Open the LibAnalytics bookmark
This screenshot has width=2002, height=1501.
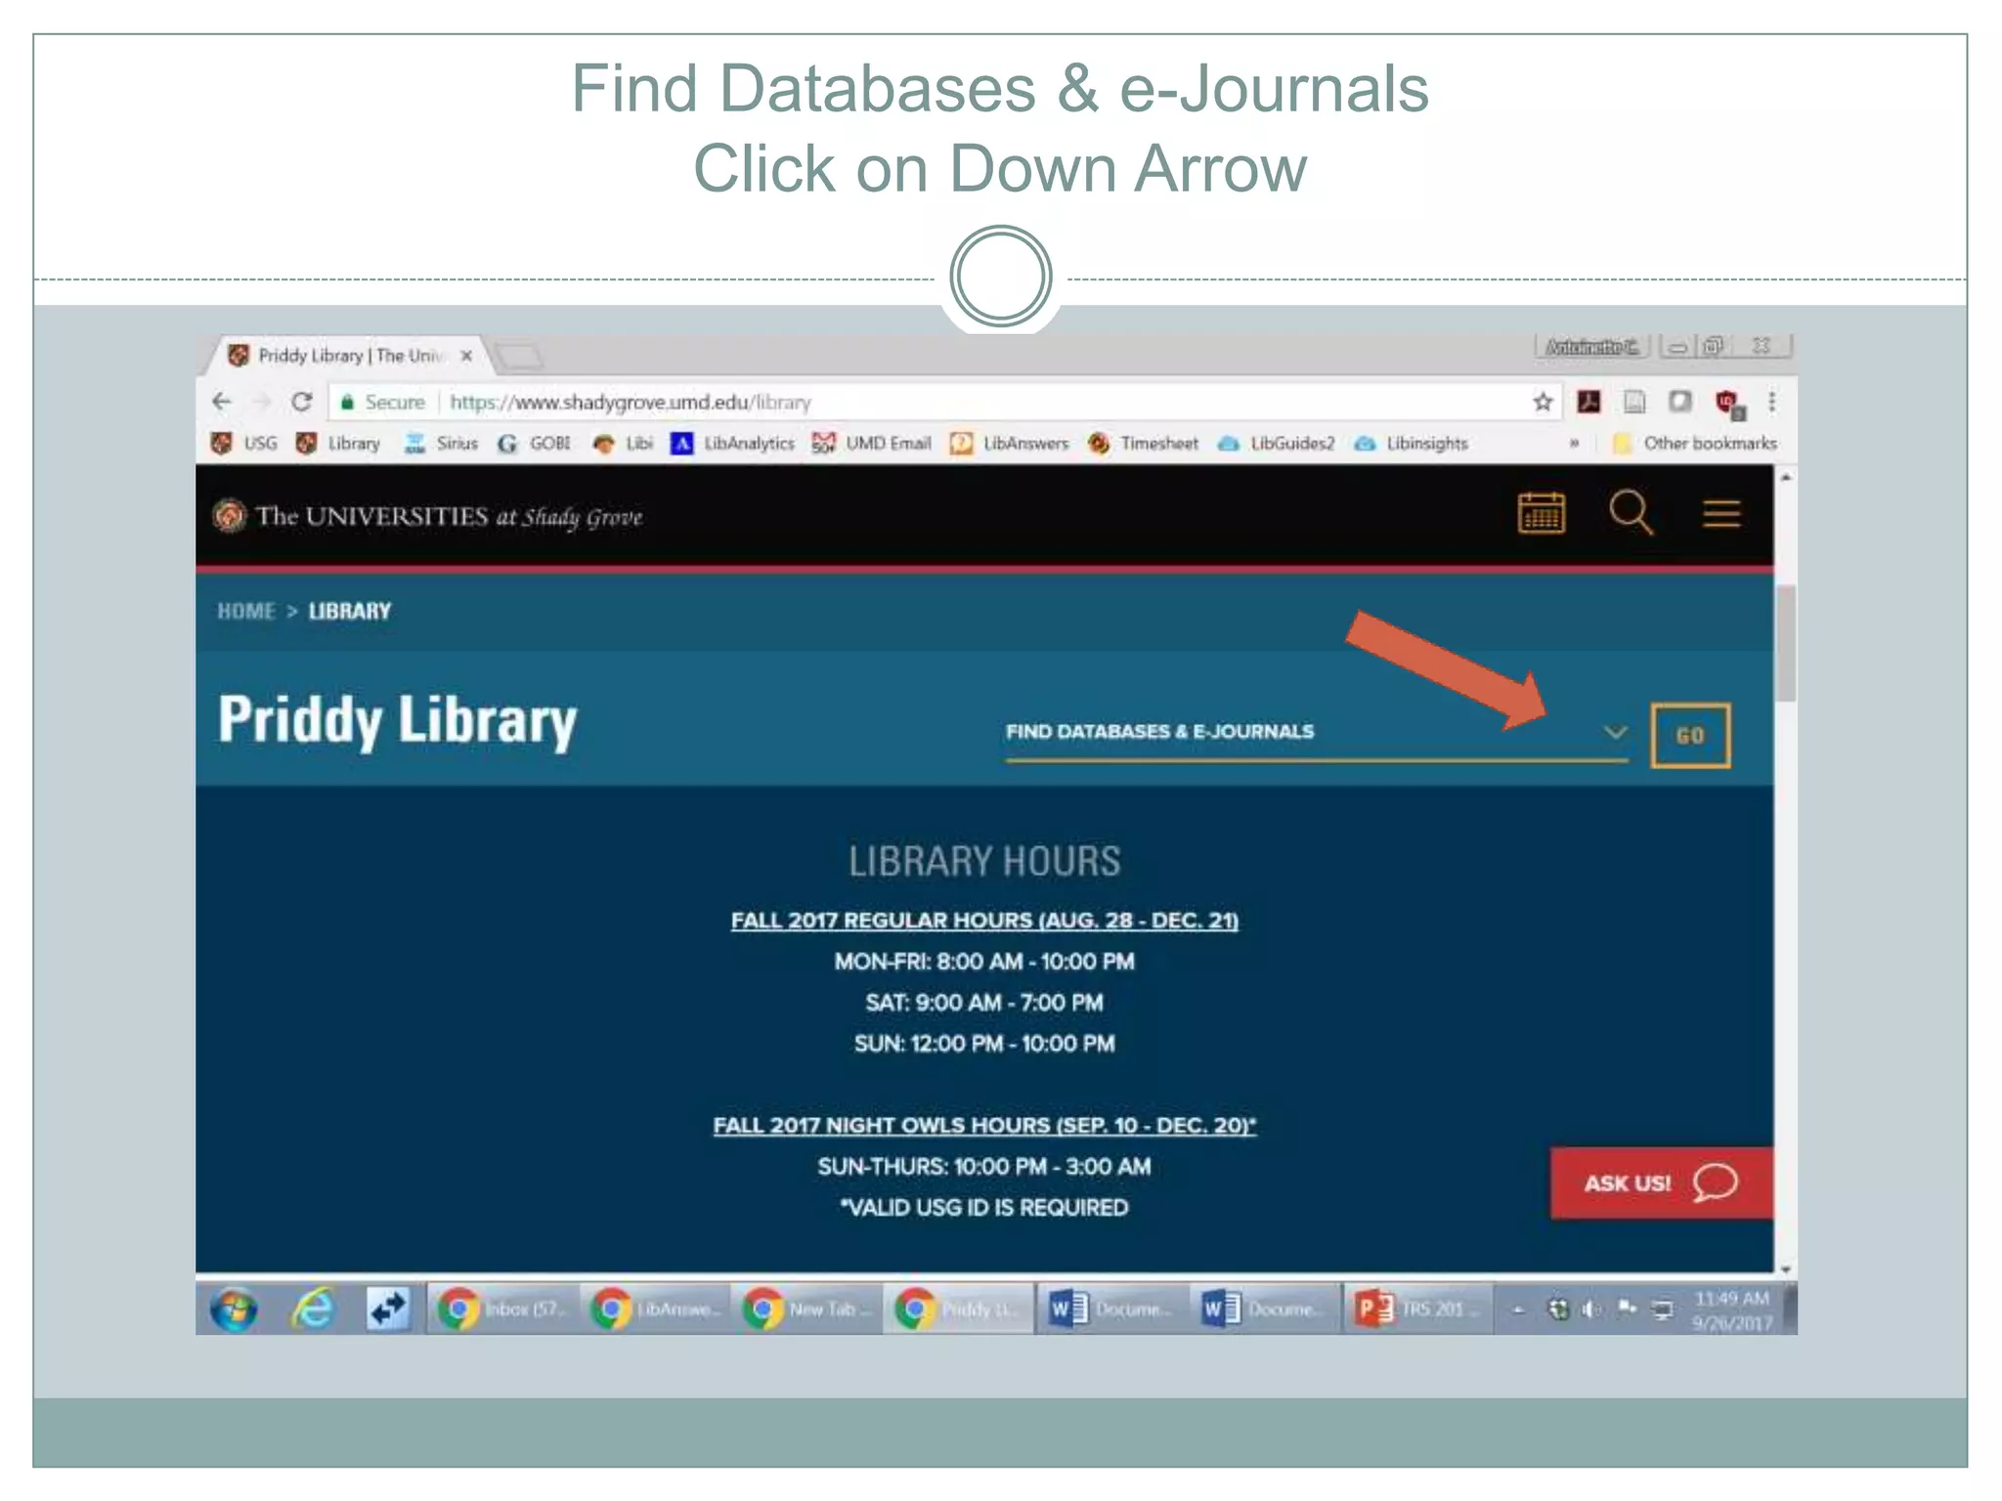[x=732, y=444]
